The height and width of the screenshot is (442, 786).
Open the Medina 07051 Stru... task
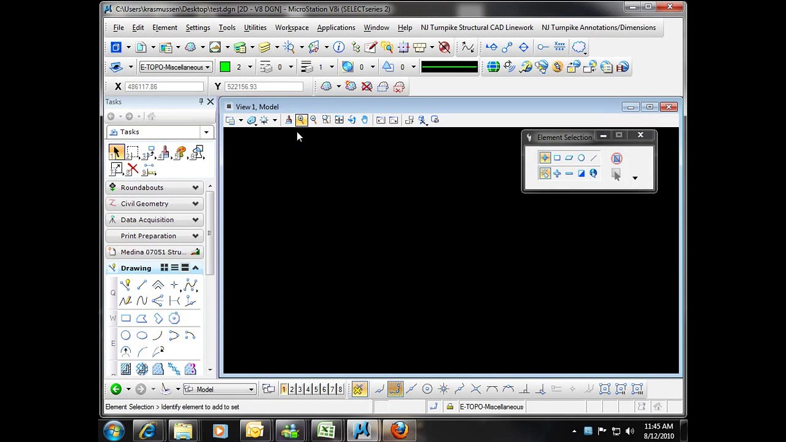point(156,252)
